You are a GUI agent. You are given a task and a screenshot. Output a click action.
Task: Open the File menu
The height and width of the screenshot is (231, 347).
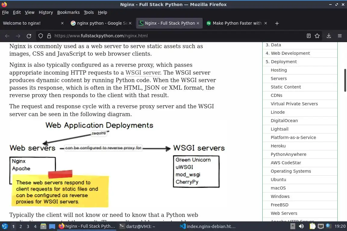click(5, 12)
